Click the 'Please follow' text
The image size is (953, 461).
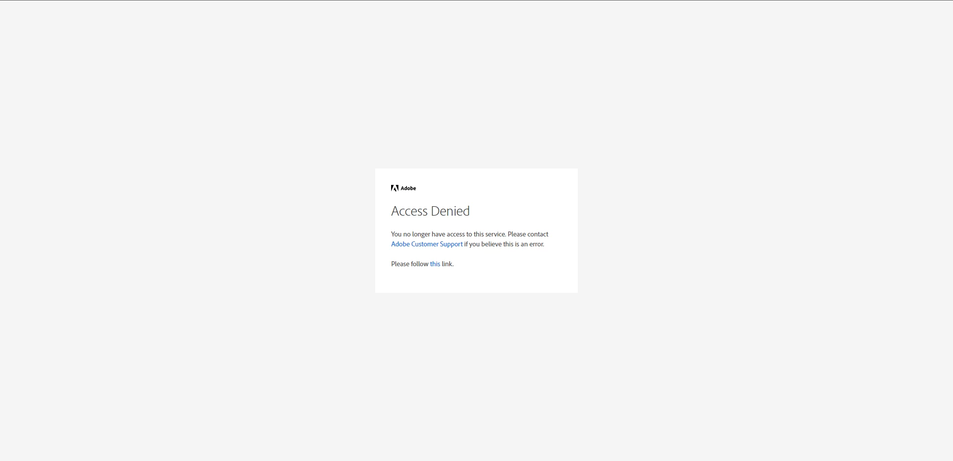(x=409, y=264)
